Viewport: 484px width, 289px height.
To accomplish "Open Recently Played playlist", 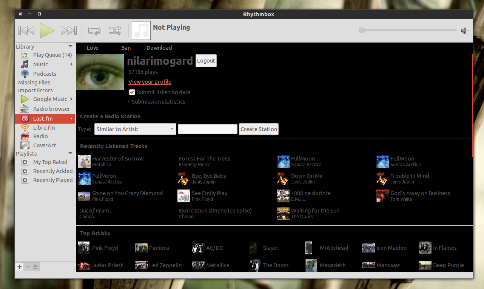I will [x=53, y=180].
